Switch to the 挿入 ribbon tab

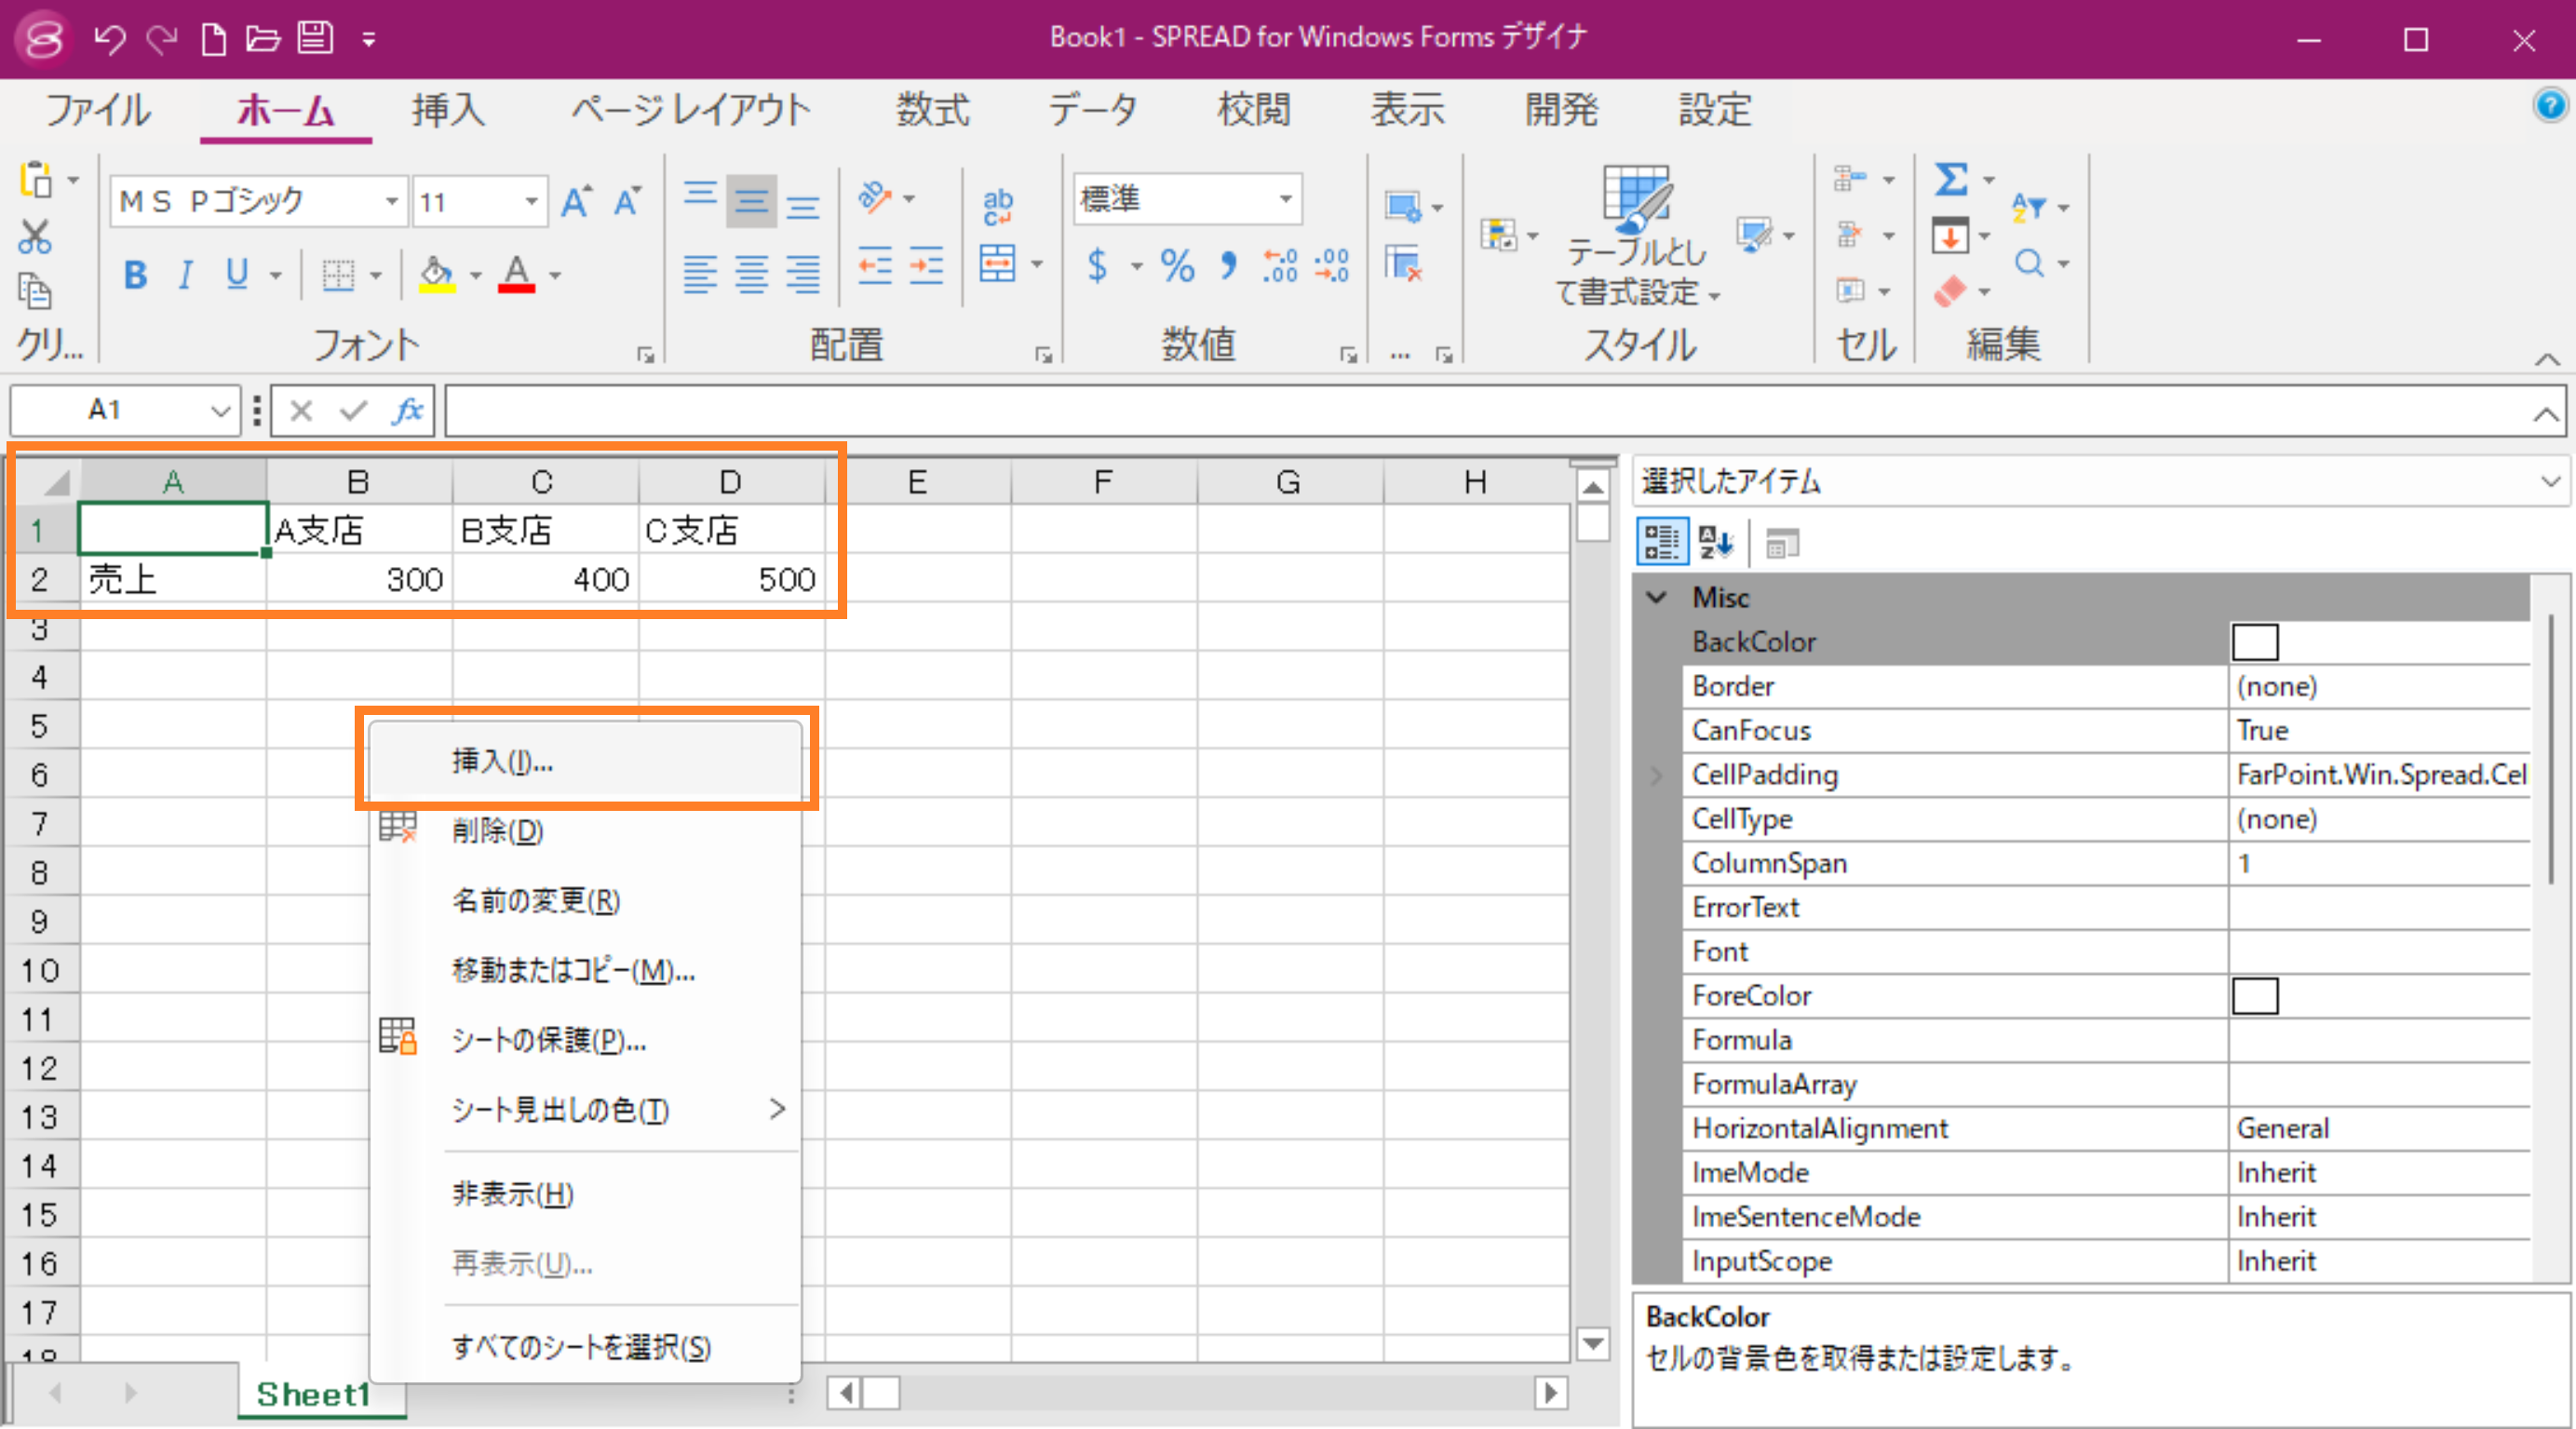click(x=448, y=110)
